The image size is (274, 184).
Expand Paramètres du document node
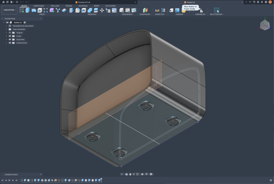tap(6, 26)
